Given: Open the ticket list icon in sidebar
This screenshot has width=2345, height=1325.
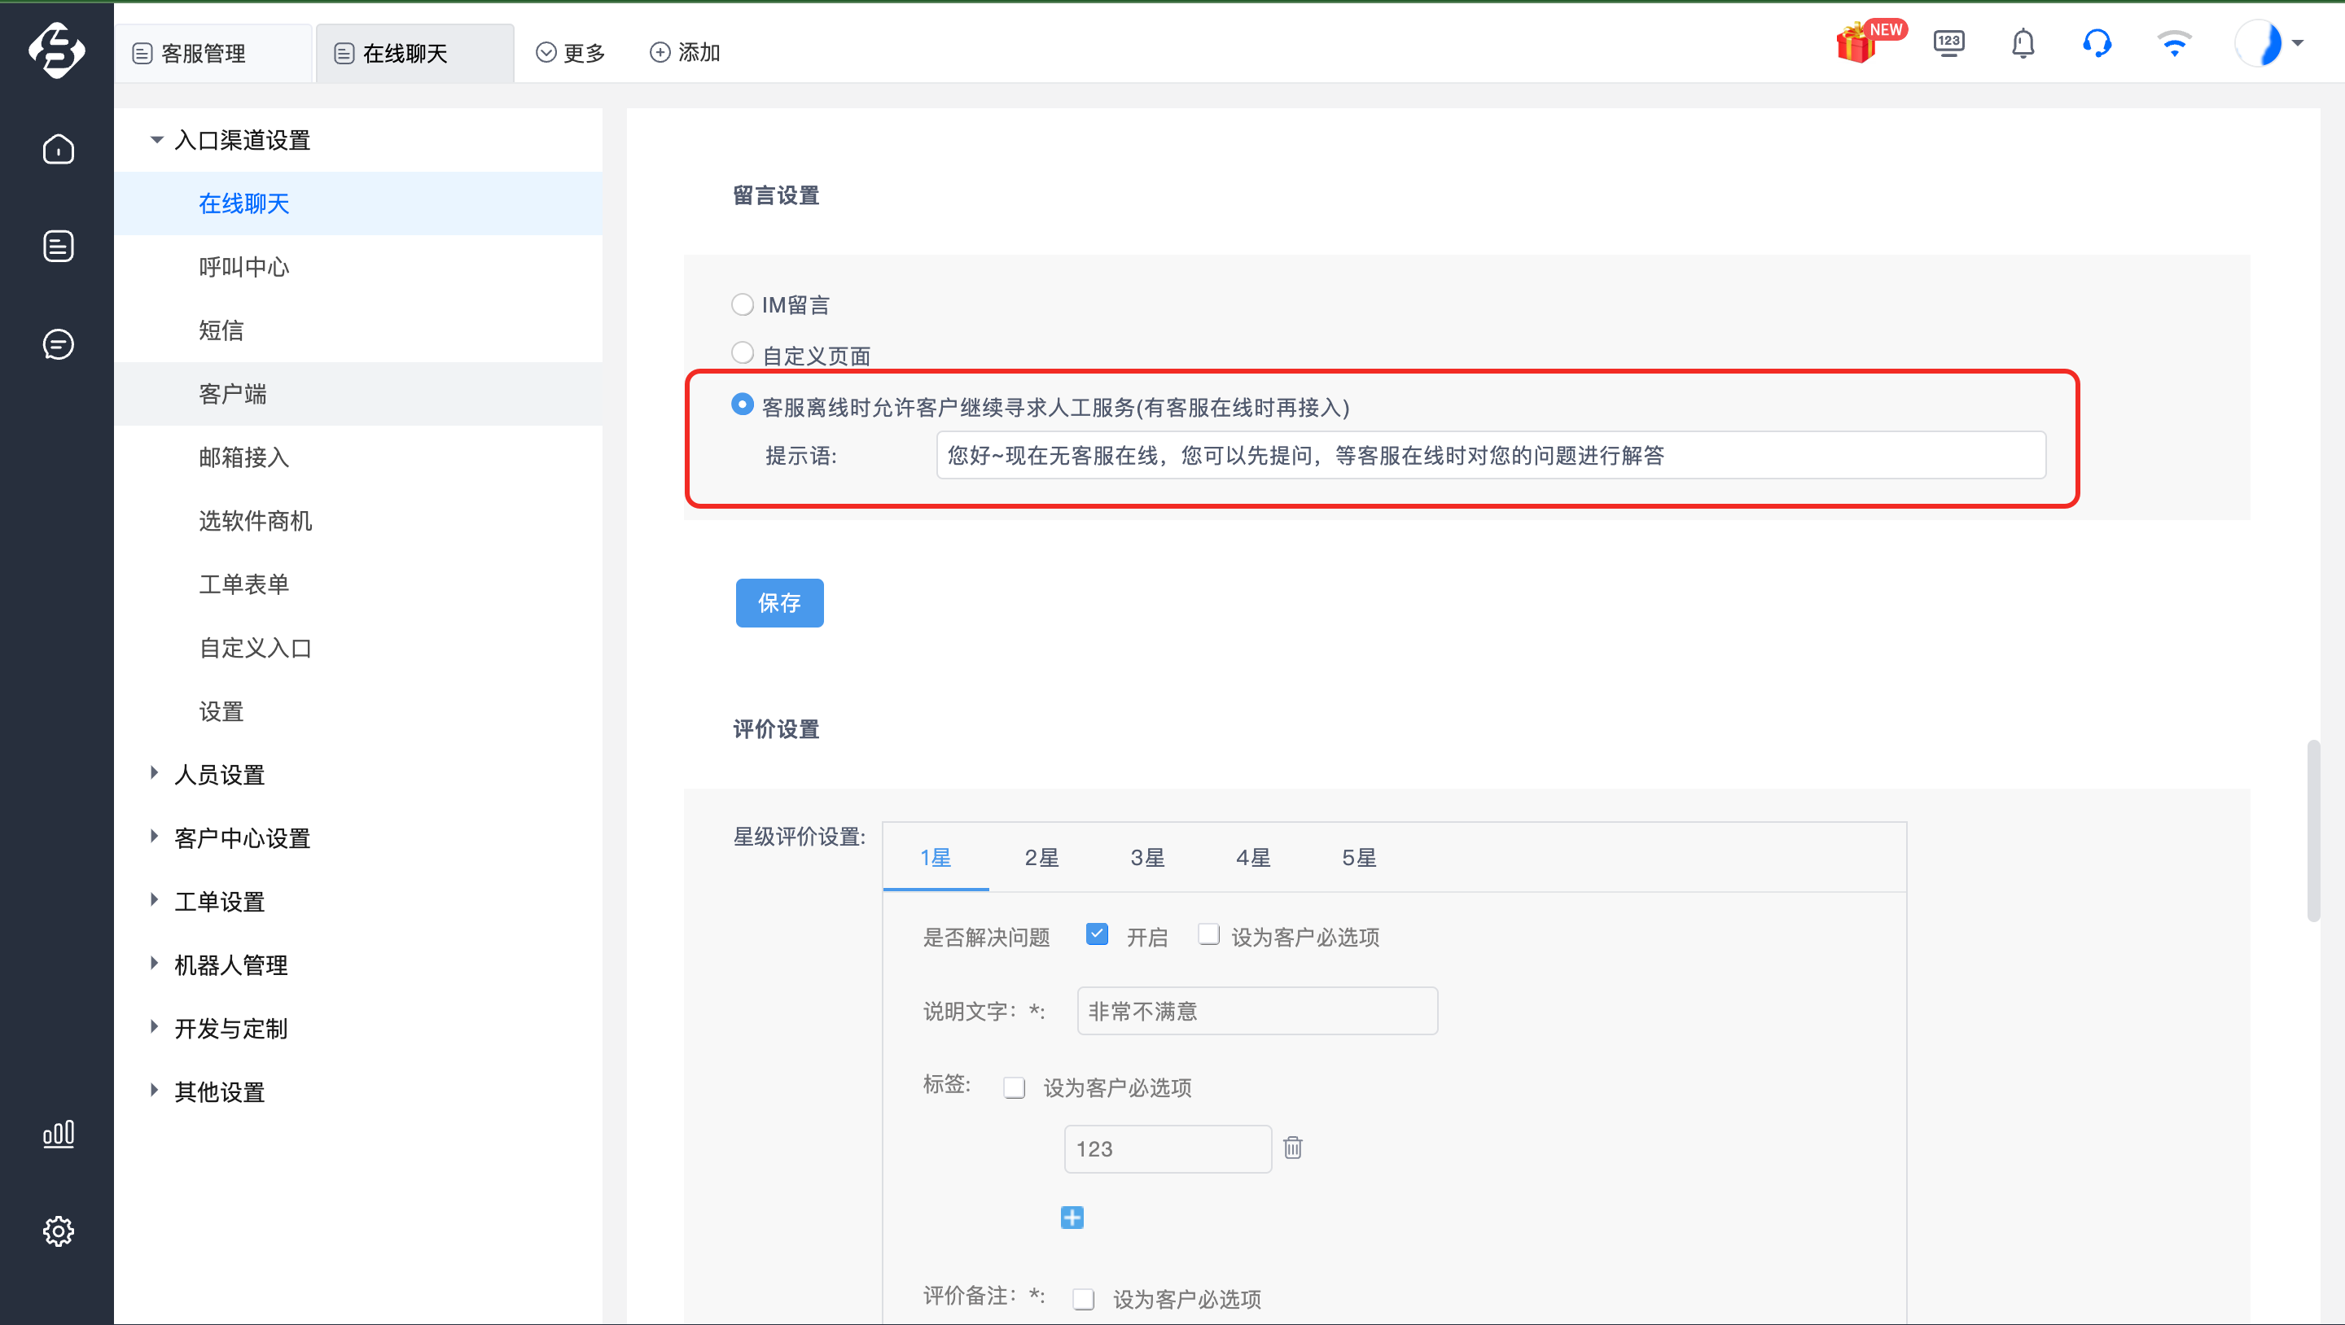Looking at the screenshot, I should point(59,246).
